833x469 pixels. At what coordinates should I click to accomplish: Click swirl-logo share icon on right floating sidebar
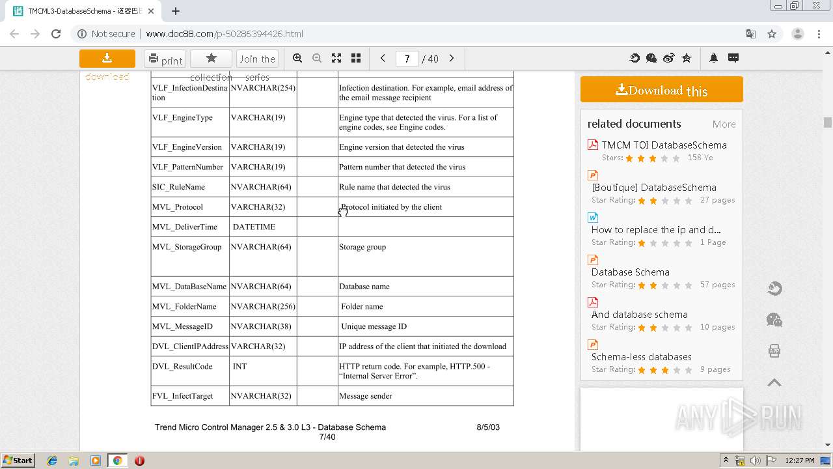point(774,289)
